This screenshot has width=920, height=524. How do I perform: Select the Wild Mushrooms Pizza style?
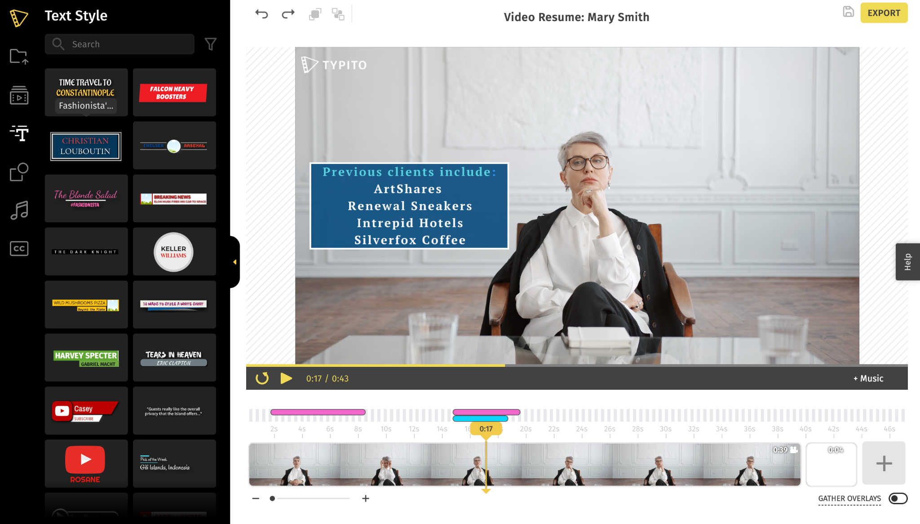[86, 304]
